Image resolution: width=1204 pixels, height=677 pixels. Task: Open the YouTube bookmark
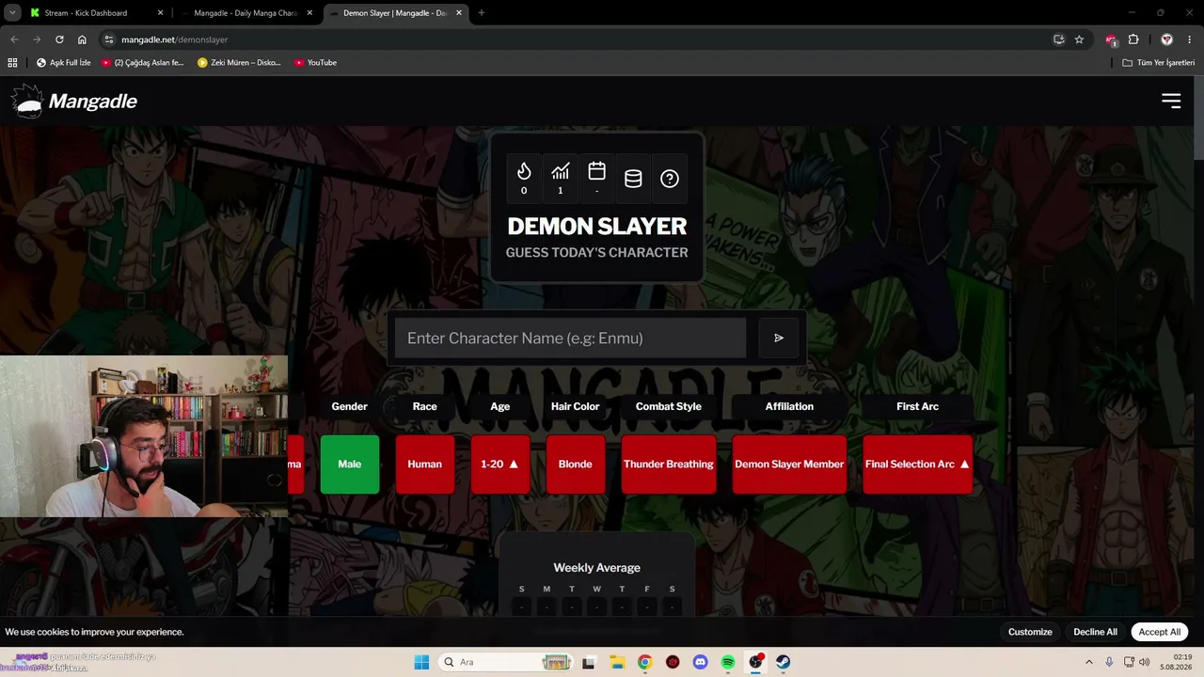click(x=315, y=62)
